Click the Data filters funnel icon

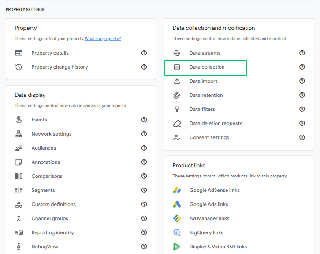pos(177,109)
